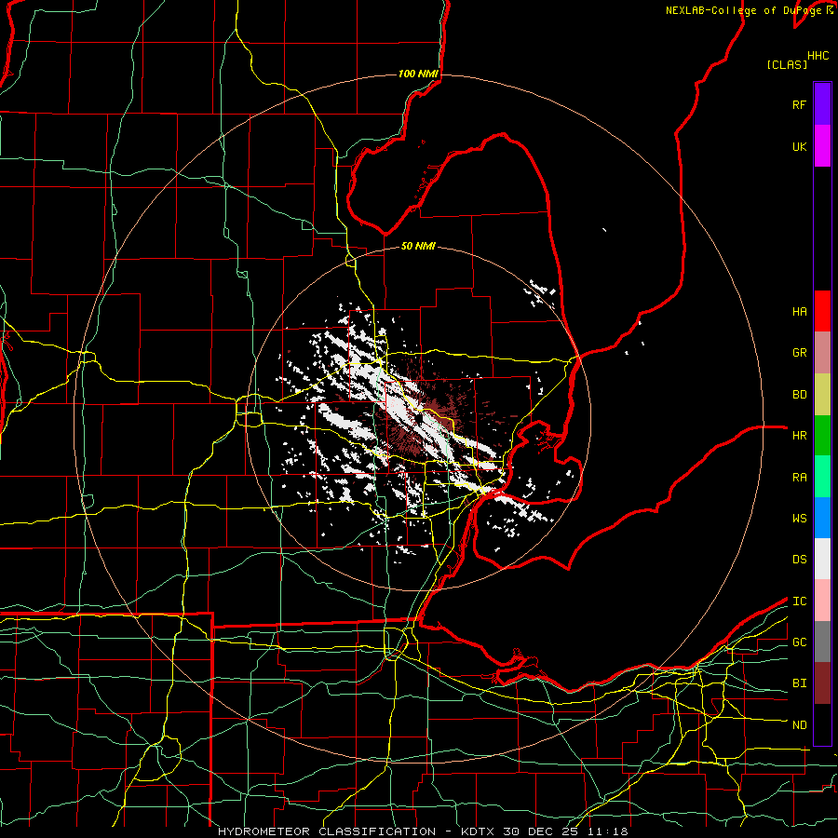Pick the RA light green swatch
The image size is (838, 838).
(x=822, y=477)
